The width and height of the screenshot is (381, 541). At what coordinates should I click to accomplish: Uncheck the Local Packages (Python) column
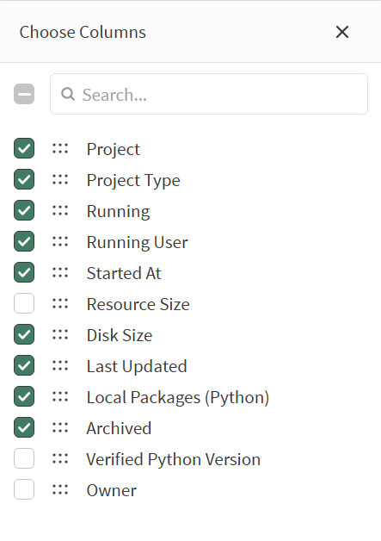[24, 396]
